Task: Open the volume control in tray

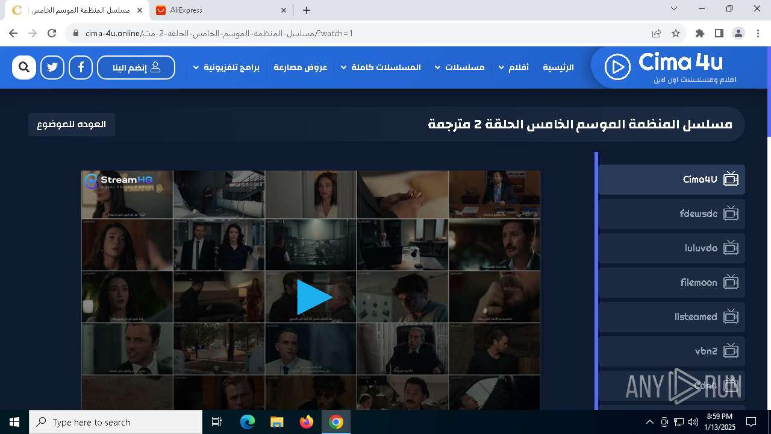Action: 693,422
